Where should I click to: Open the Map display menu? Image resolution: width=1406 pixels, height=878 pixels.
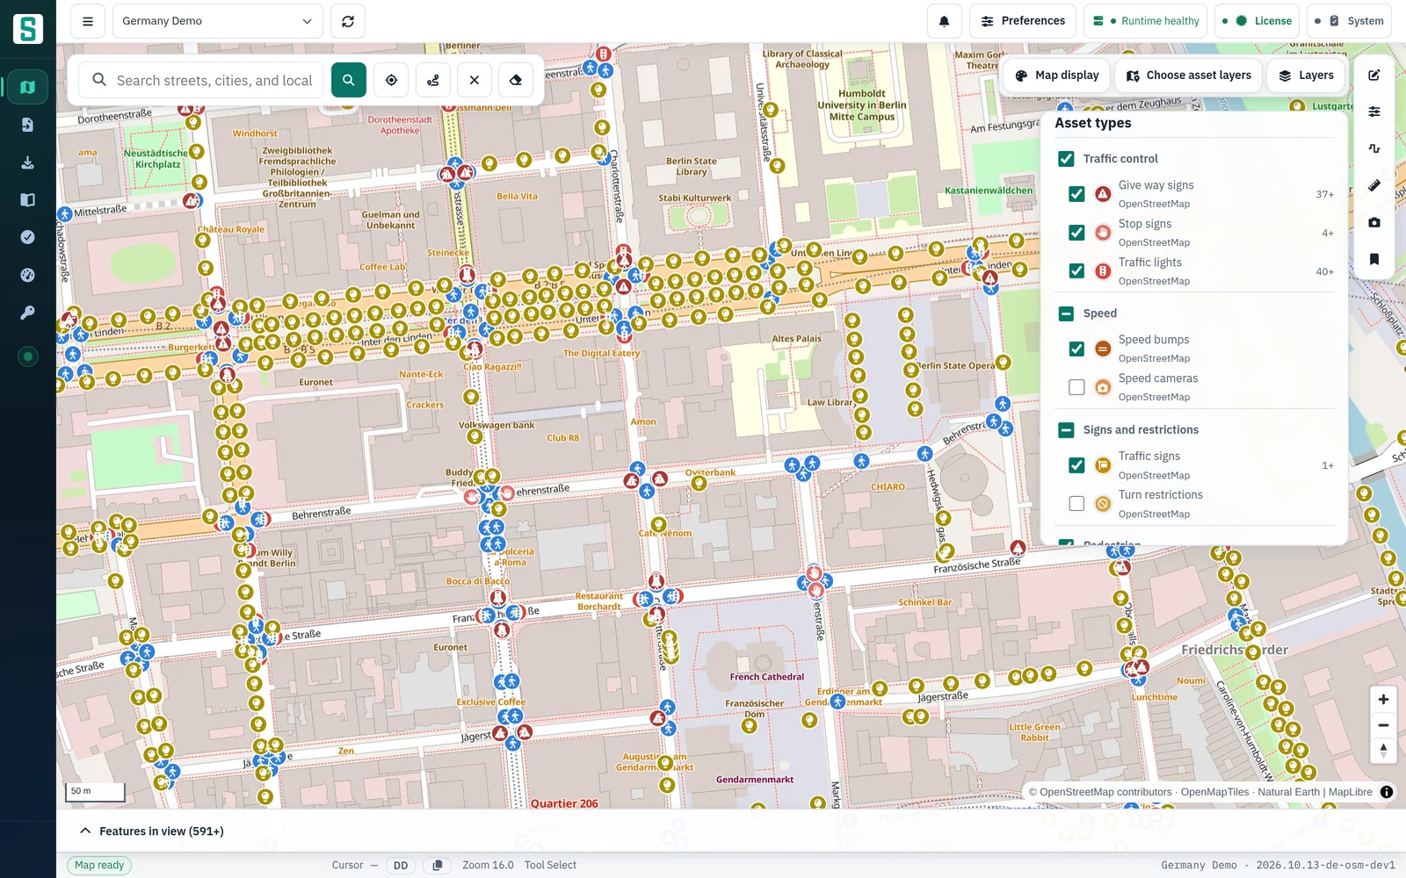(x=1057, y=76)
